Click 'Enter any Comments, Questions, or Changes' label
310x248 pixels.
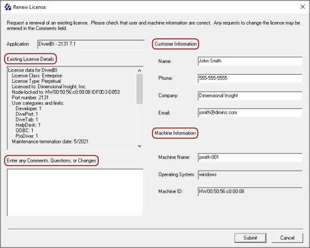coord(51,161)
